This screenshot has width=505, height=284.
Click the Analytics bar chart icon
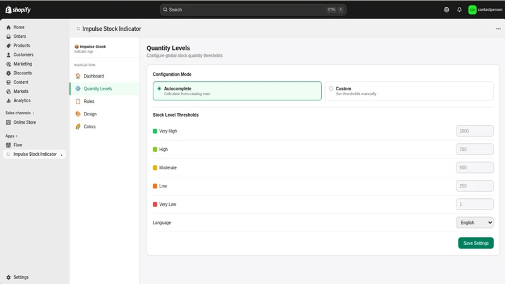coord(8,101)
